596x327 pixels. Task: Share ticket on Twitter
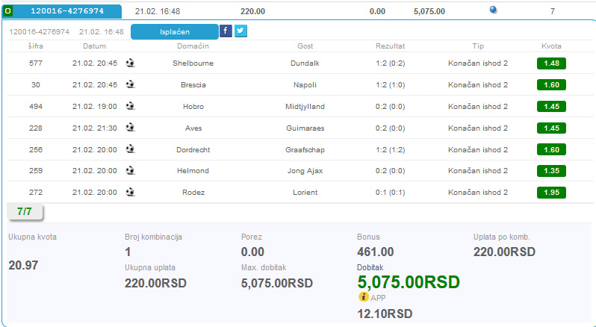point(240,31)
